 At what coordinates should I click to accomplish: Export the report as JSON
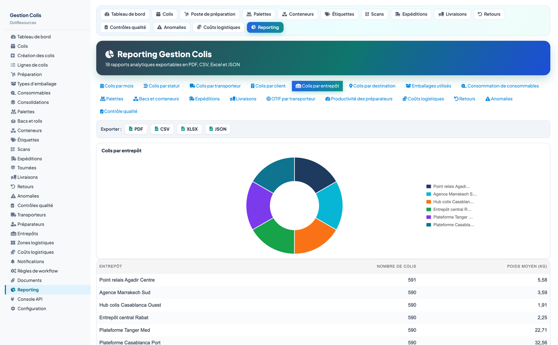[218, 129]
